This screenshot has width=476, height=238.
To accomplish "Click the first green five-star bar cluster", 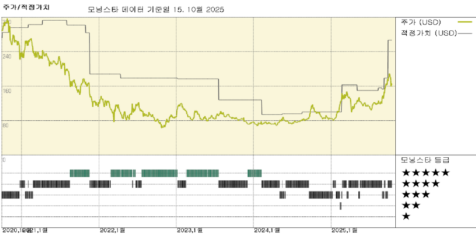I will (80, 173).
